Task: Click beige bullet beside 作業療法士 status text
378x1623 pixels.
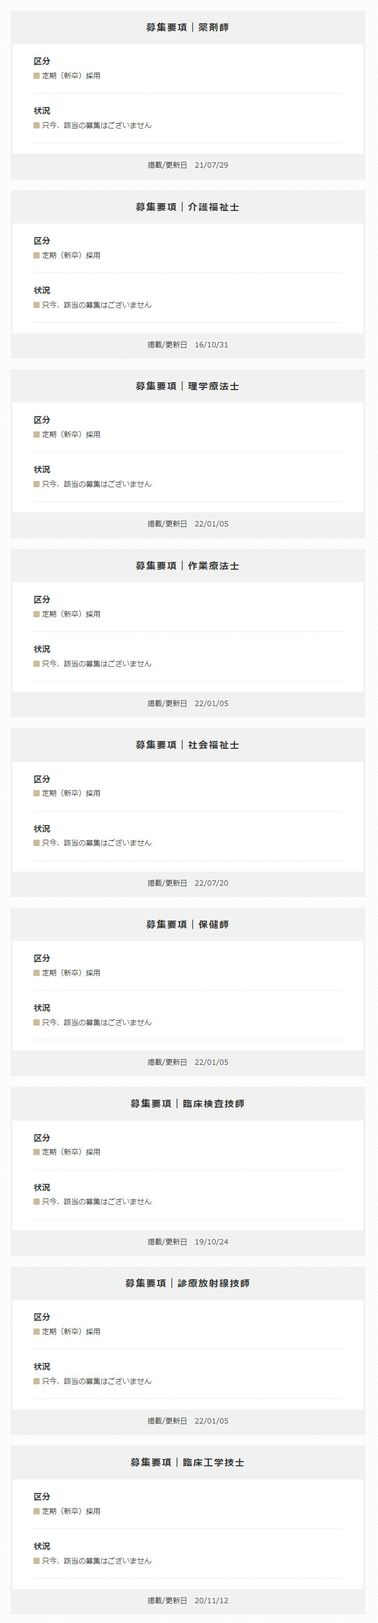Action: point(37,663)
